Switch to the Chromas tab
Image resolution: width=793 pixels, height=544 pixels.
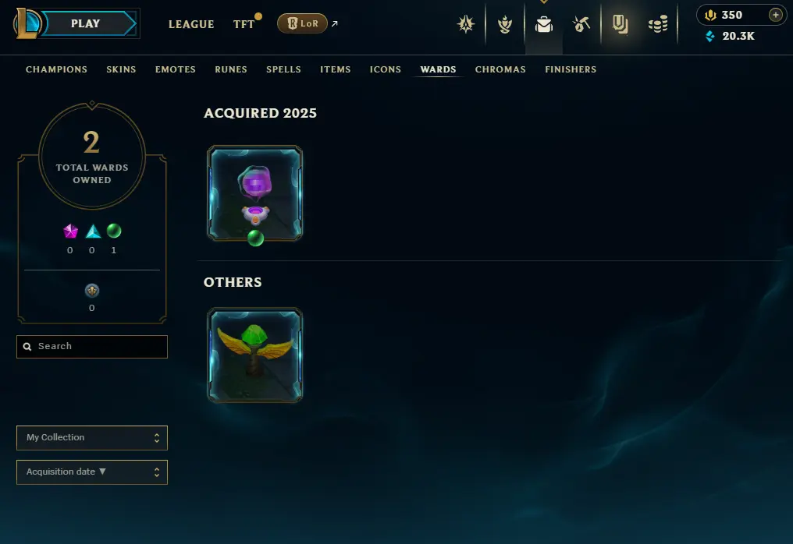500,69
